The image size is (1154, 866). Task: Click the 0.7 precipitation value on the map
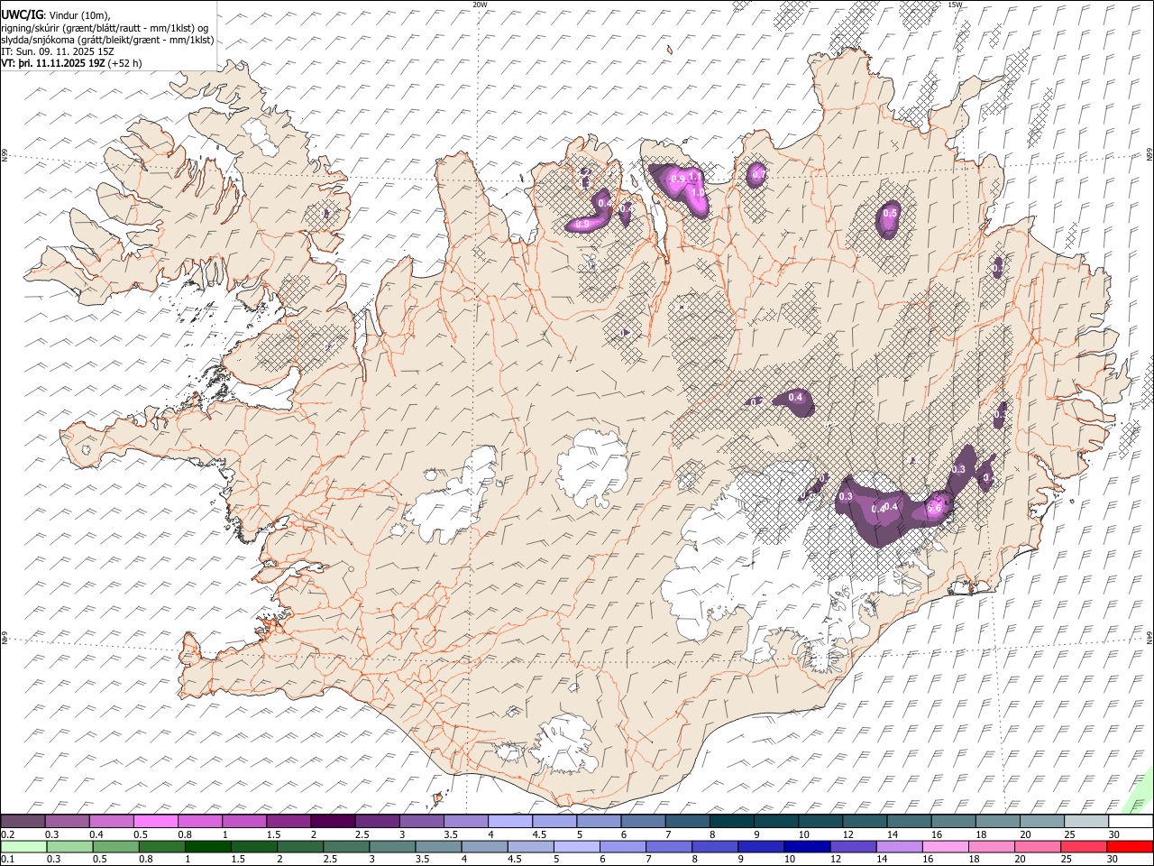click(x=758, y=174)
